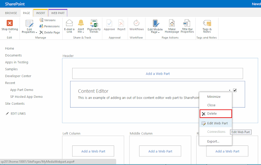Click E-mail a Link icon
The height and width of the screenshot is (165, 261).
pyautogui.click(x=69, y=23)
